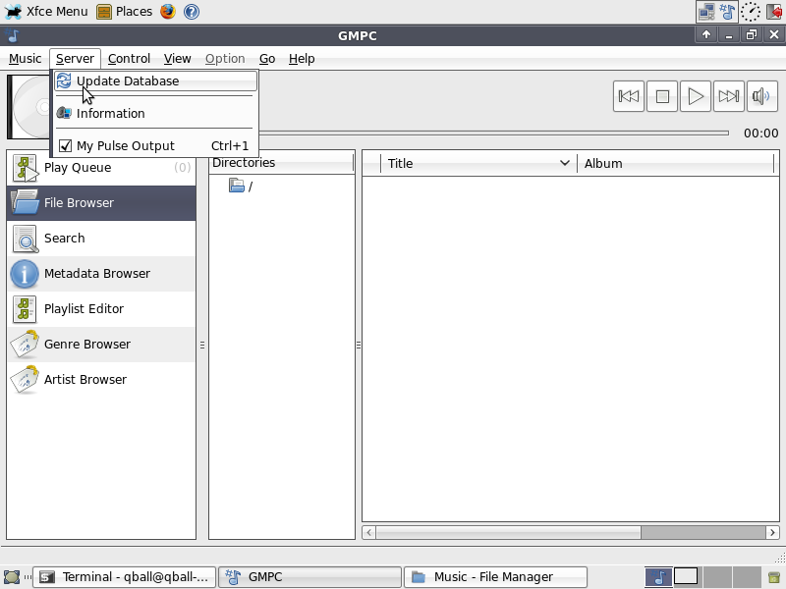Open the Xfce Menu
The width and height of the screenshot is (786, 589).
click(46, 11)
